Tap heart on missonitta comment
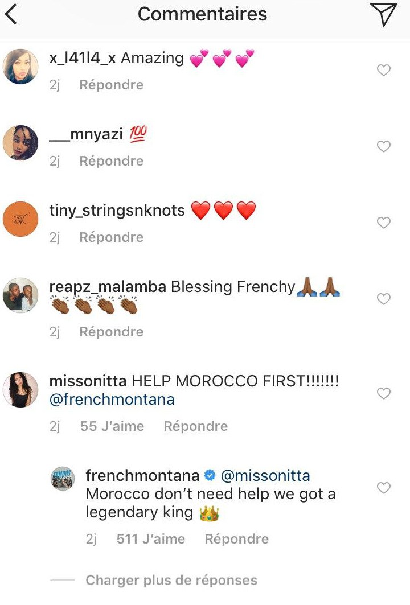Image resolution: width=410 pixels, height=605 pixels. point(383,393)
